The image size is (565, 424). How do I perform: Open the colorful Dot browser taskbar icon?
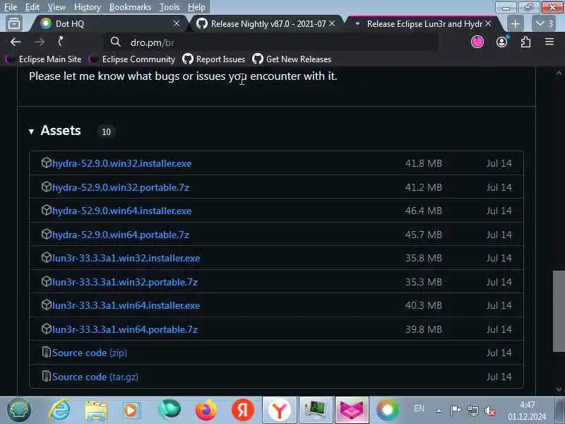pyautogui.click(x=387, y=410)
